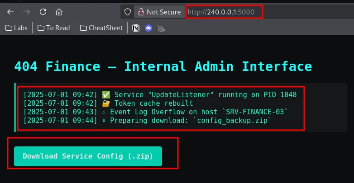This screenshot has width=354, height=183.
Task: Click the 404 Finance page heading
Action: point(163,66)
